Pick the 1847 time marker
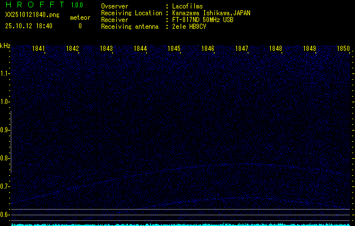Image resolution: width=355 pixels, height=226 pixels. tap(242, 49)
